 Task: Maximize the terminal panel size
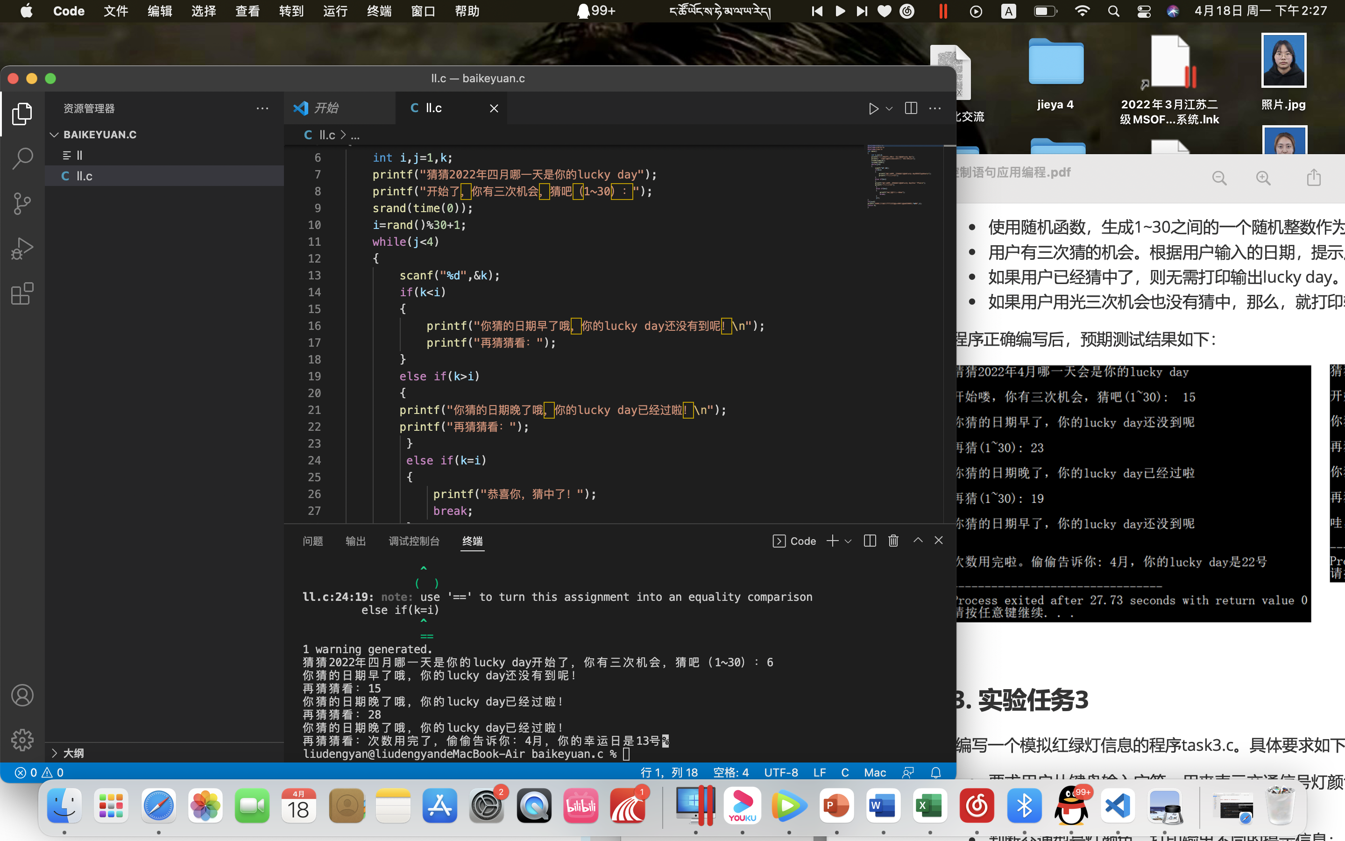point(918,541)
